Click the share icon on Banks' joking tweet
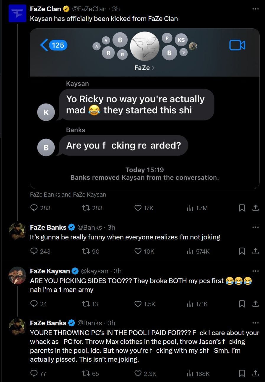Screen dimensions: 265x382 click(x=255, y=251)
